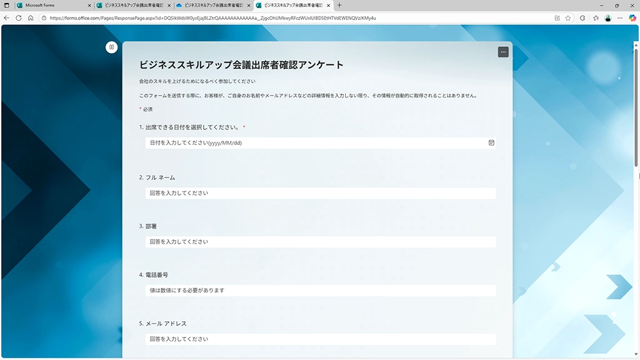This screenshot has height=360, width=640.
Task: Open the form's more options (…) menu
Action: (503, 52)
